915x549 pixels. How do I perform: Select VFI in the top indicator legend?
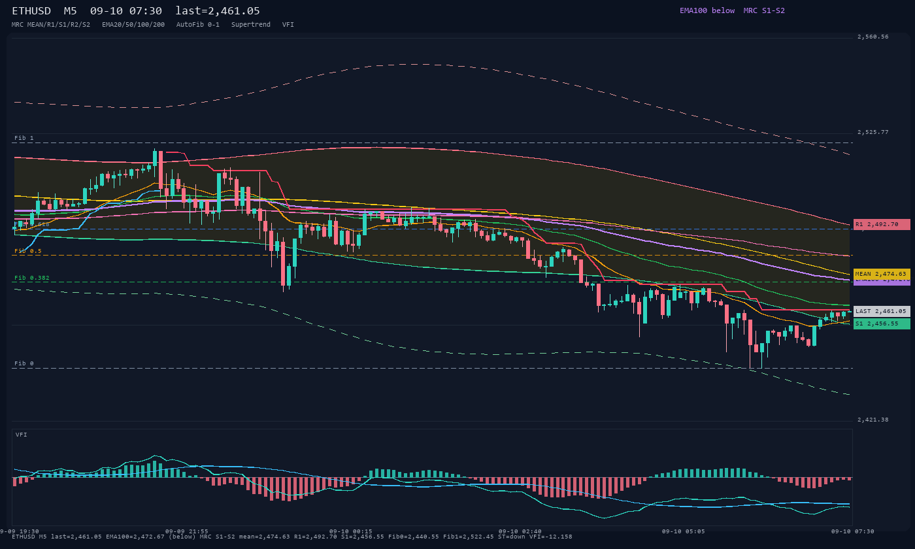(288, 24)
